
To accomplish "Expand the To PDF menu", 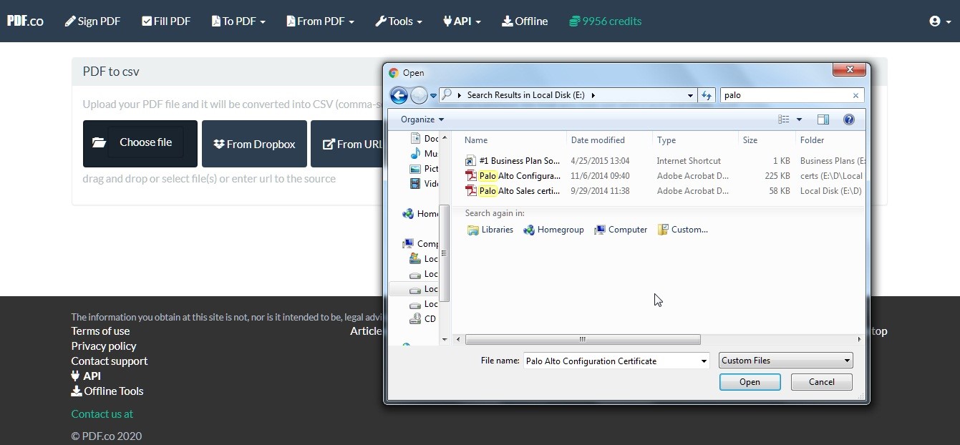I will [x=238, y=21].
